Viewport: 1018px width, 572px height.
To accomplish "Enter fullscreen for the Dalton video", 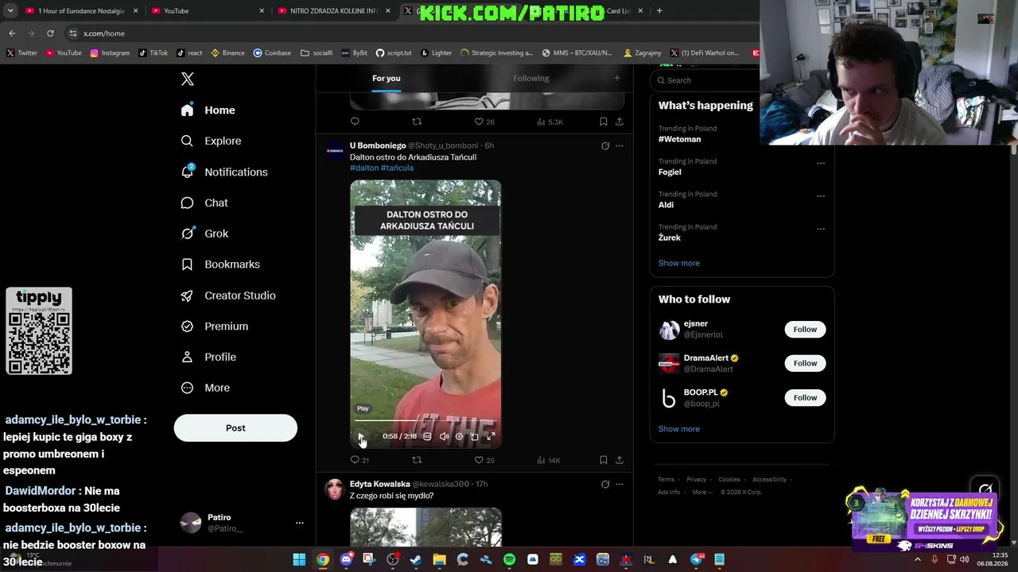I will (491, 436).
